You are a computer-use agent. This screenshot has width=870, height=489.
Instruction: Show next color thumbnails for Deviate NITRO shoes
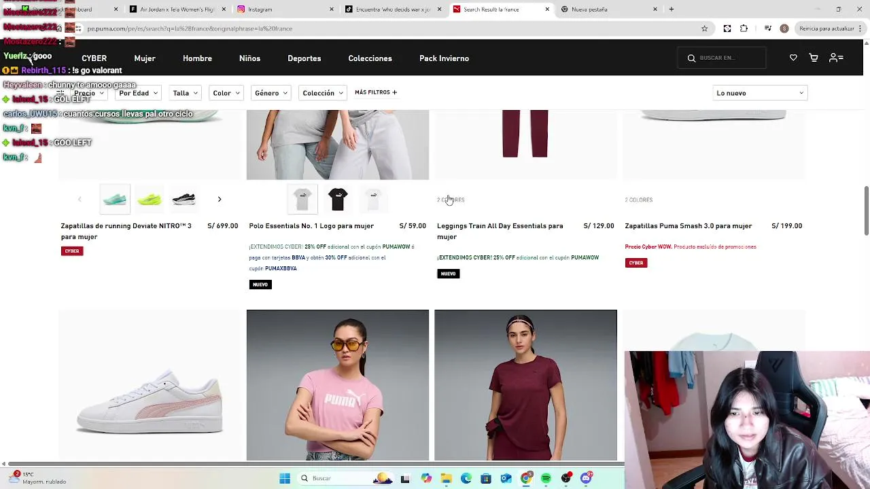point(219,199)
